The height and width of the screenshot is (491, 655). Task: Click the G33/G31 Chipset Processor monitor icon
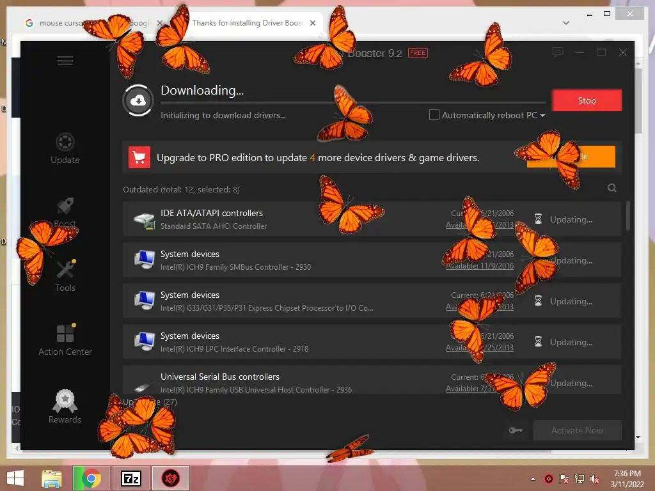pos(145,300)
